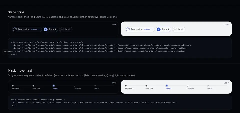Click the number 2 badge on light Ascent chip
Image resolution: width=240 pixels, height=113 pixels.
[159, 29]
